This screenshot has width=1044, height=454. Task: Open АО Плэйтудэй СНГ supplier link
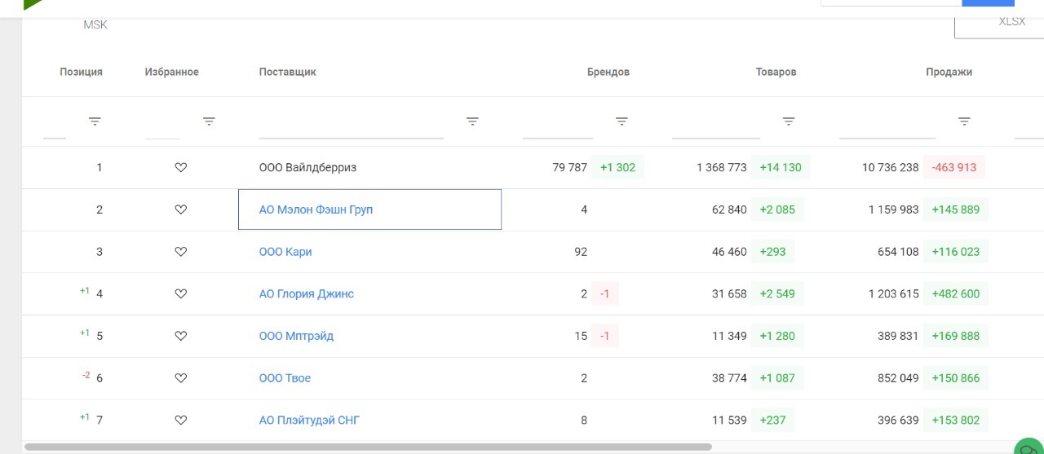coord(309,421)
